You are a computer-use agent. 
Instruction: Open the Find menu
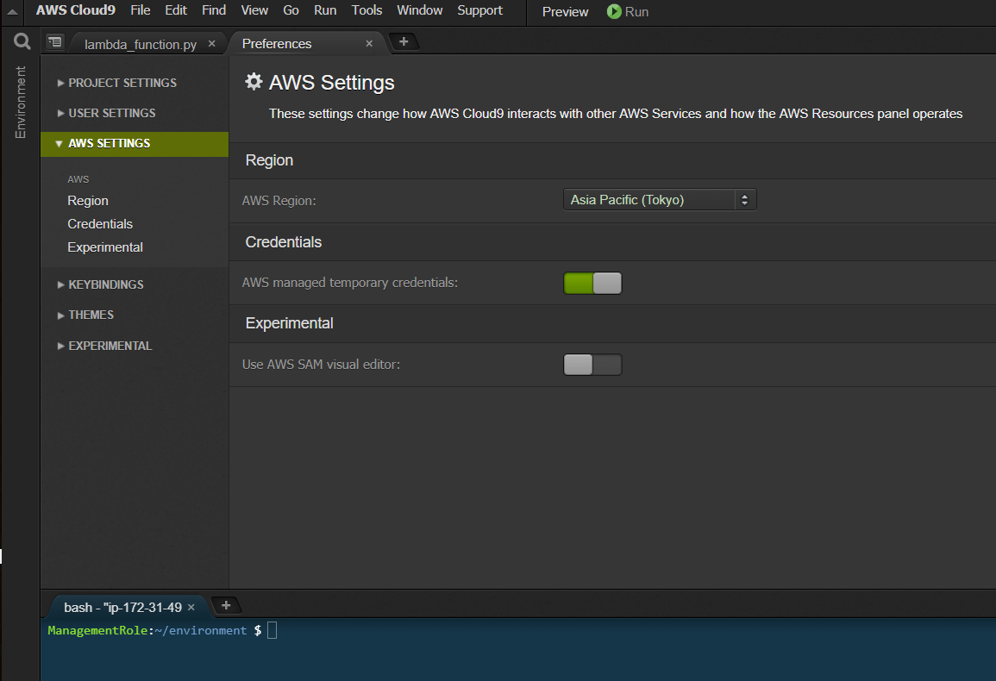(214, 10)
